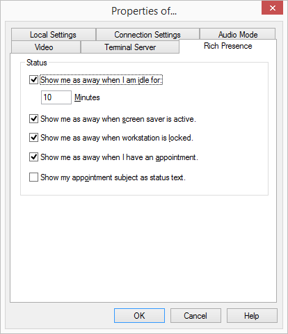Disable away status when screen saver is active
The height and width of the screenshot is (334, 288).
33,119
